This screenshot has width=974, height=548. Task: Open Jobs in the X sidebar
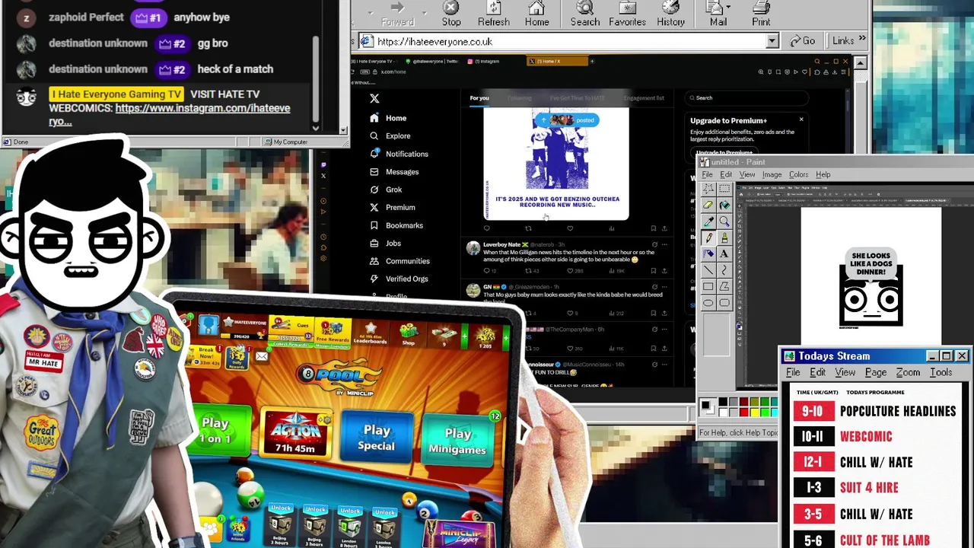(385, 243)
